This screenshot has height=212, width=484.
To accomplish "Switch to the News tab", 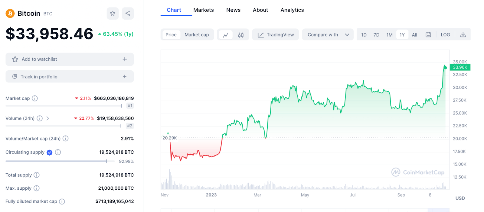I will (234, 10).
